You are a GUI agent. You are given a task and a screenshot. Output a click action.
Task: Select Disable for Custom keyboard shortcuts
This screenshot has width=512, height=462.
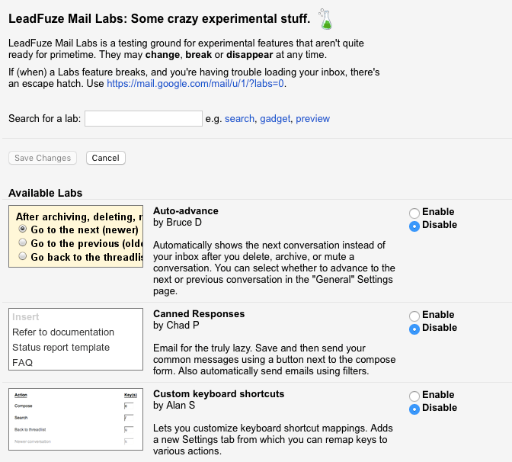point(414,409)
